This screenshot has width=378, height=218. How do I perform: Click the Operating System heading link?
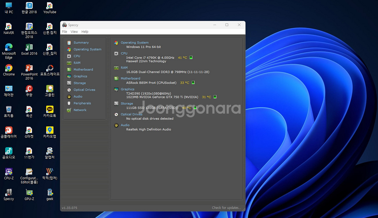pos(135,42)
